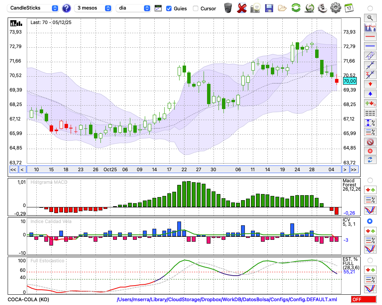Click the >> fast forward navigation button
Image resolution: width=382 pixels, height=305 pixels.
pos(354,170)
